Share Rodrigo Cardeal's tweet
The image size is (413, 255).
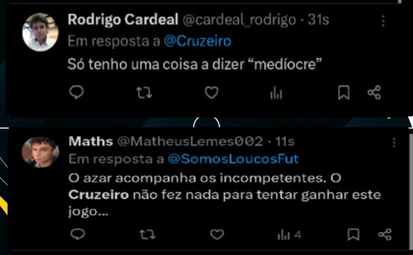tap(374, 92)
